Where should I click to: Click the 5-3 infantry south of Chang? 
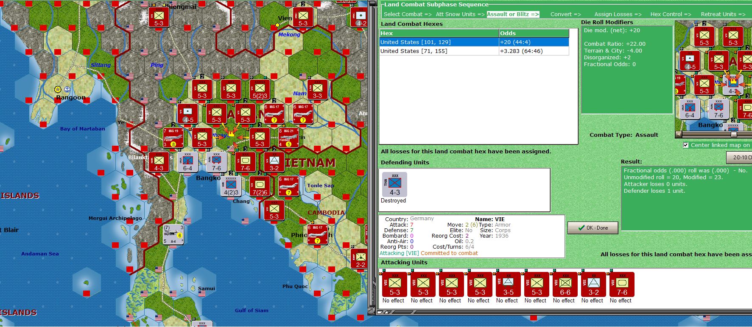(274, 211)
